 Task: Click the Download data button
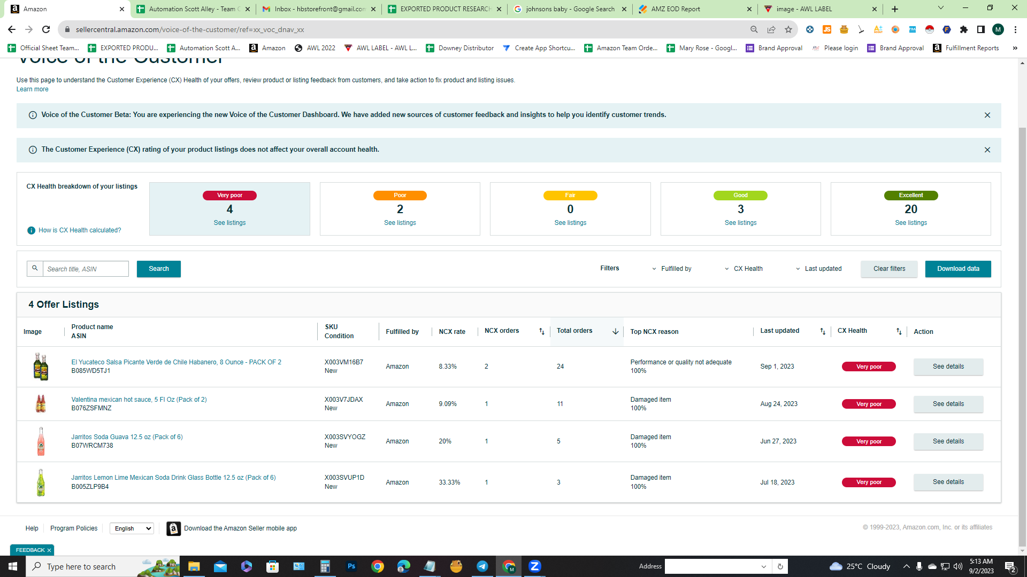pyautogui.click(x=958, y=269)
